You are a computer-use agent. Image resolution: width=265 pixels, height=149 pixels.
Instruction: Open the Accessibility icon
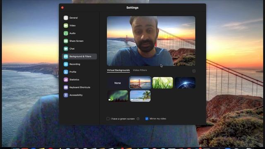(66, 95)
